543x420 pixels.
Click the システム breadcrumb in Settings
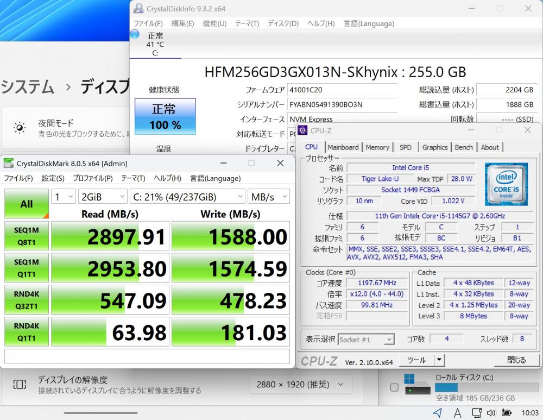point(27,86)
